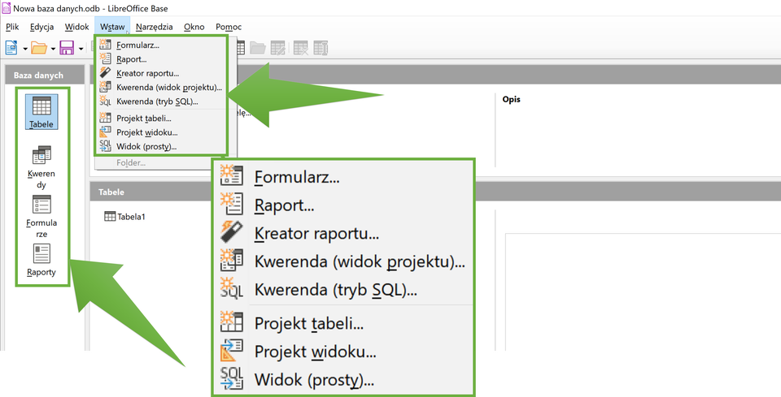
Task: Click the greyed Open database object folder icon
Action: (x=258, y=48)
